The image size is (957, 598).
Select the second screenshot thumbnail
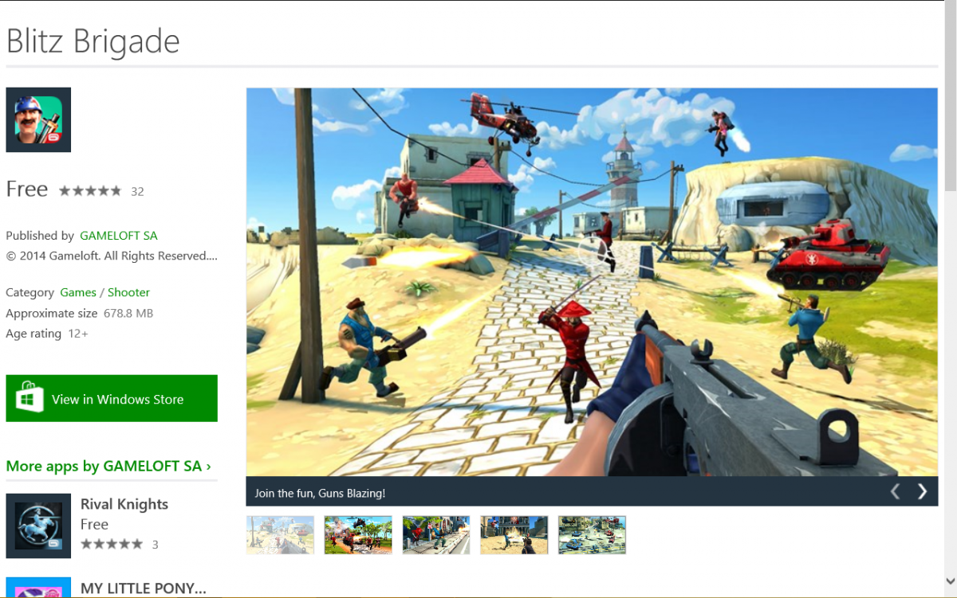pos(358,534)
